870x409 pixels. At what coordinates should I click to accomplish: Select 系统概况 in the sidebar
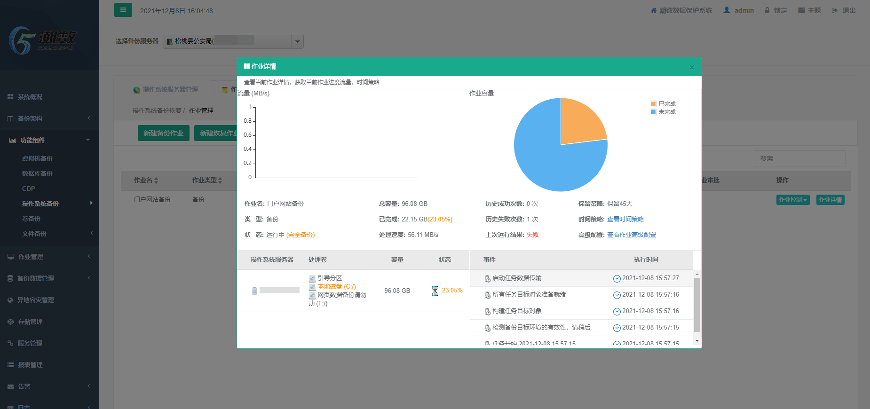[x=30, y=97]
